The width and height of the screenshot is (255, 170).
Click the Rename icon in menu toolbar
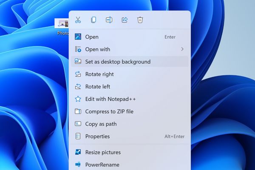pos(109,20)
